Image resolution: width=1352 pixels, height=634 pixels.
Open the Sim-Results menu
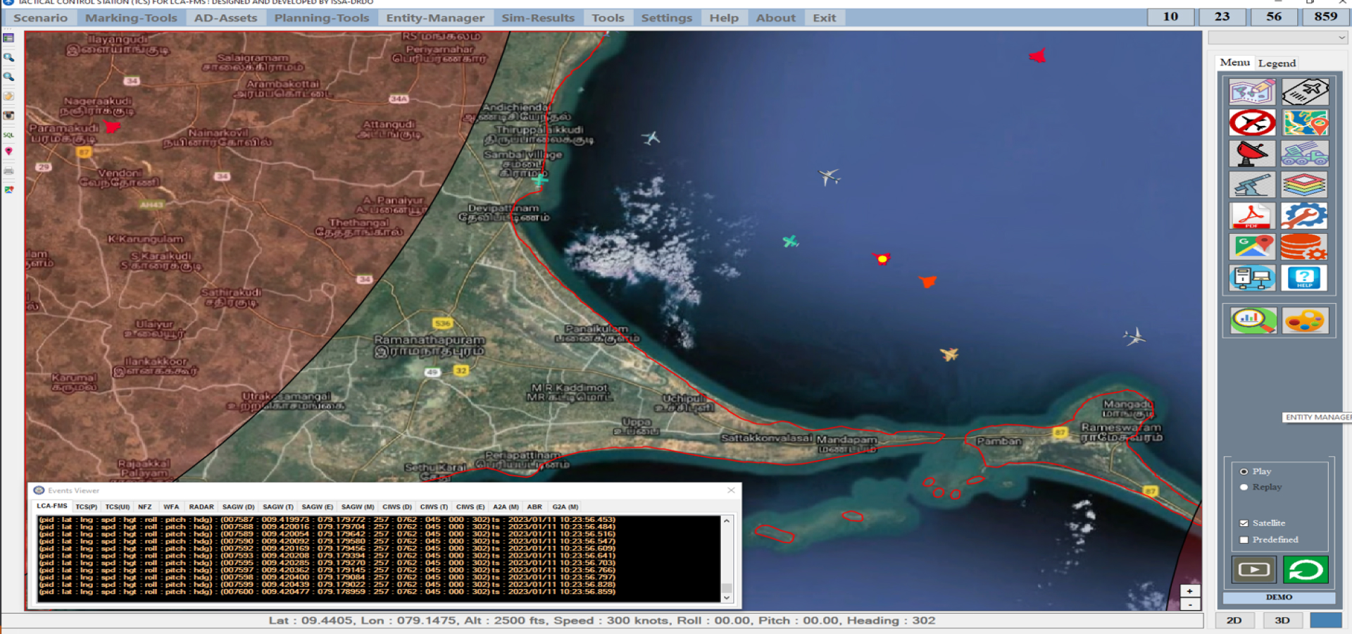(x=538, y=18)
